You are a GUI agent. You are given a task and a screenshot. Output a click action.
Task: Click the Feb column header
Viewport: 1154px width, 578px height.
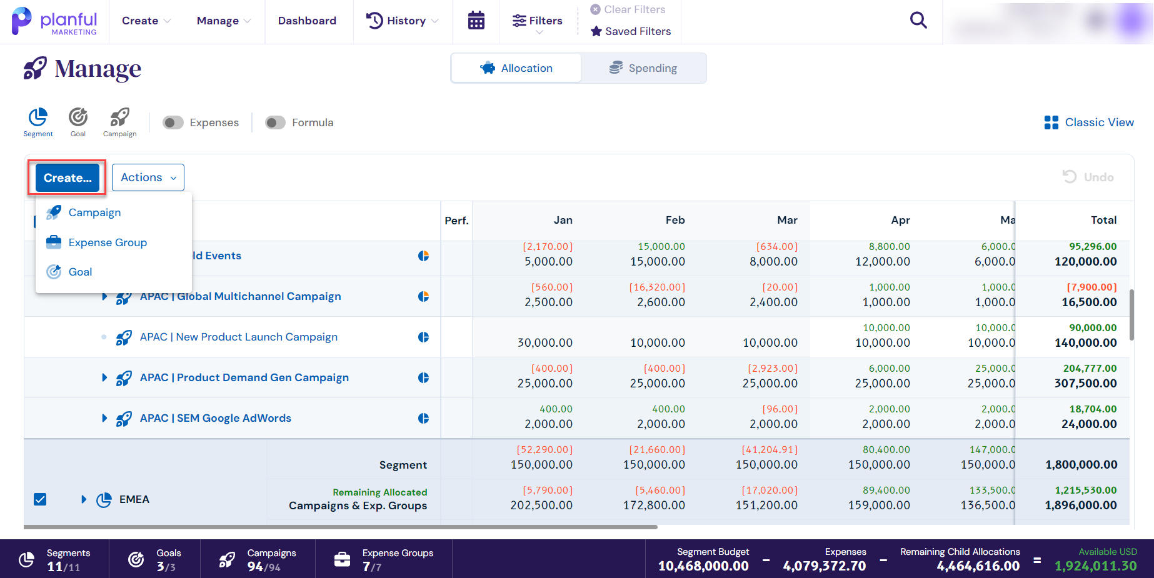click(675, 220)
